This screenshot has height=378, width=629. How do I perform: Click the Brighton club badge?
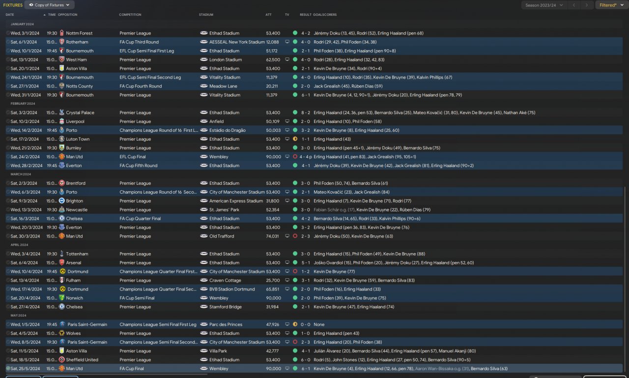pos(62,201)
